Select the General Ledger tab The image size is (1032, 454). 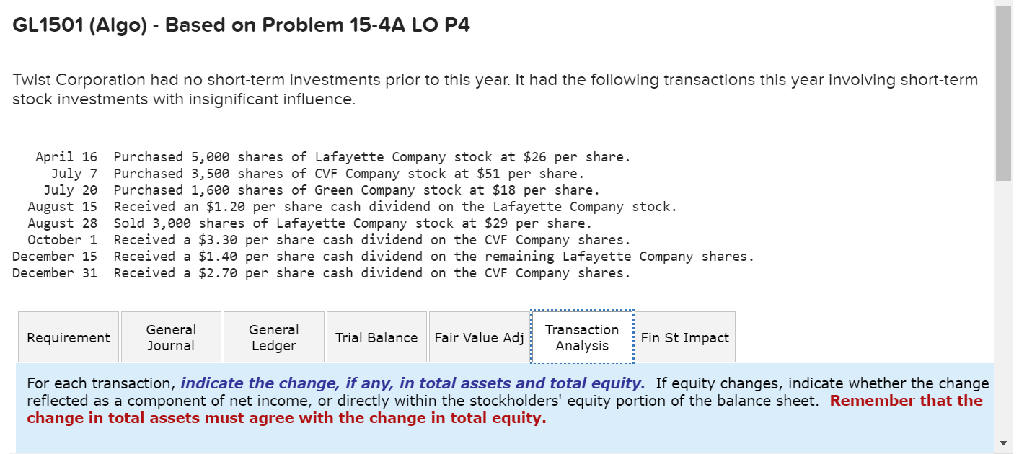[x=274, y=337]
